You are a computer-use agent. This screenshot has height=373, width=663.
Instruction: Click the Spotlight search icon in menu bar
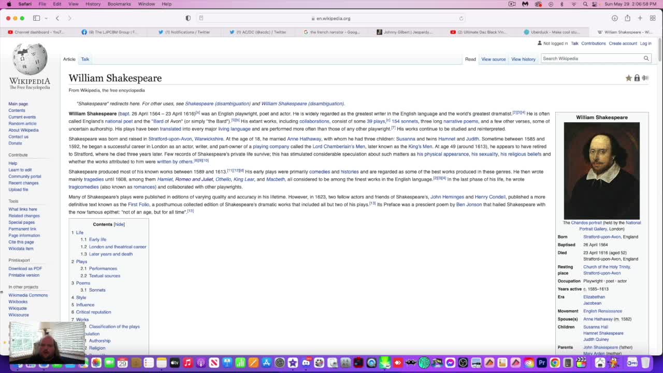[585, 4]
